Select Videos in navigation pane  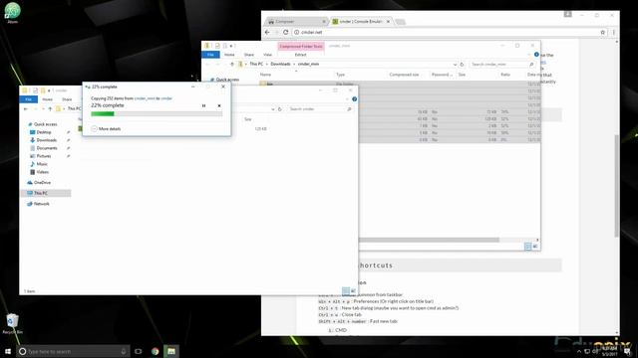click(x=42, y=172)
